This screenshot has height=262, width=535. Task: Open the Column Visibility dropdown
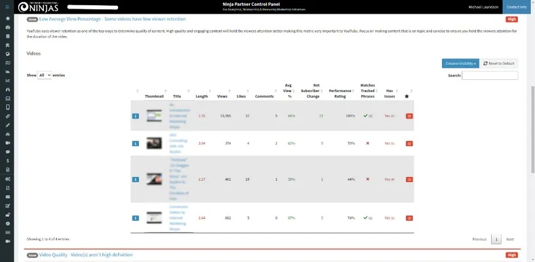click(x=460, y=63)
